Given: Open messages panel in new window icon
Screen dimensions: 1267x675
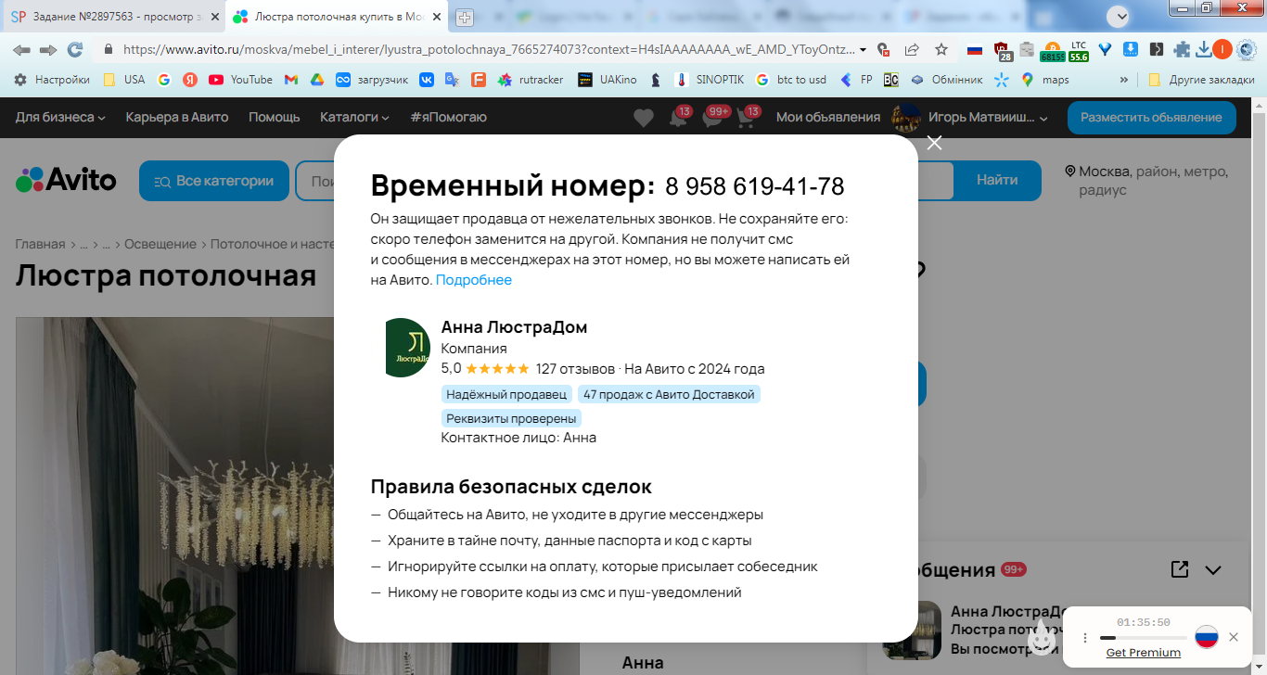Looking at the screenshot, I should (x=1180, y=569).
